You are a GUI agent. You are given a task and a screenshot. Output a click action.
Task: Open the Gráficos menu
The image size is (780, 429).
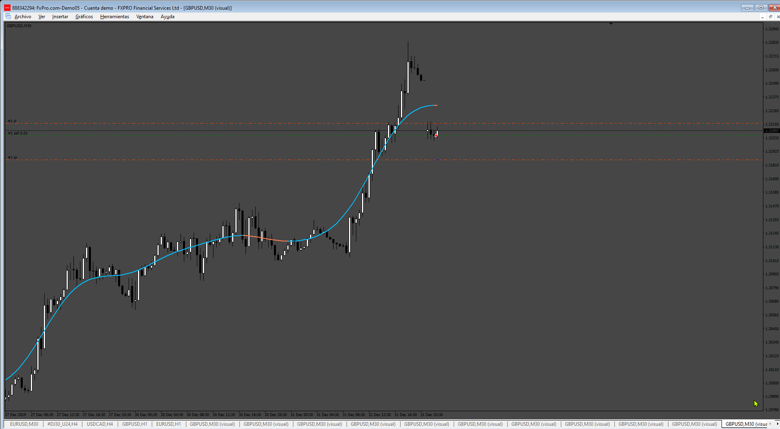[84, 17]
